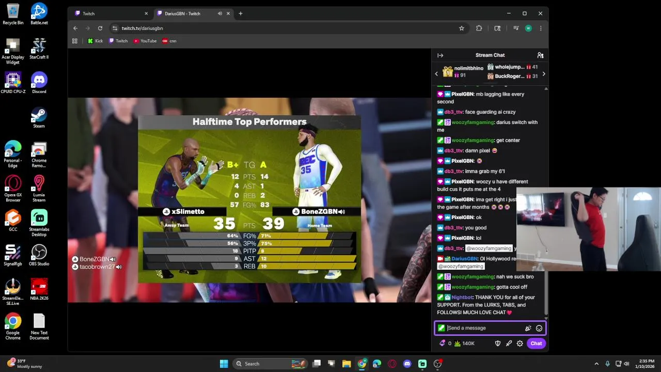Send message with the Chat button
Image resolution: width=661 pixels, height=372 pixels.
coord(536,343)
